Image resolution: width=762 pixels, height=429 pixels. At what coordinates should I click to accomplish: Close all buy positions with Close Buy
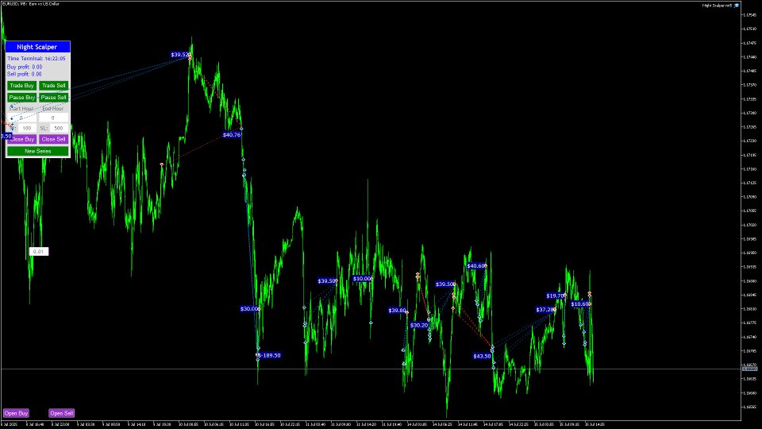click(21, 139)
